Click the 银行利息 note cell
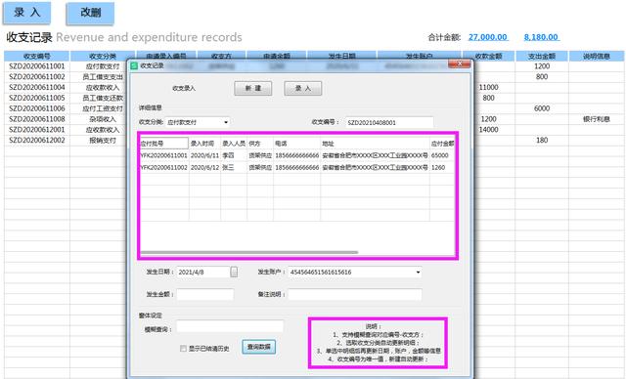The image size is (626, 379). 597,119
